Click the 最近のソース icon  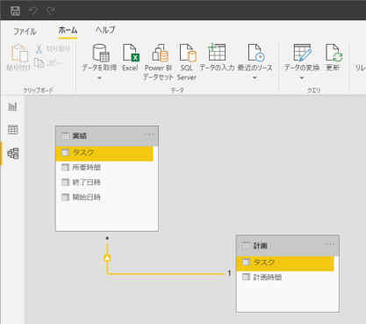[255, 53]
